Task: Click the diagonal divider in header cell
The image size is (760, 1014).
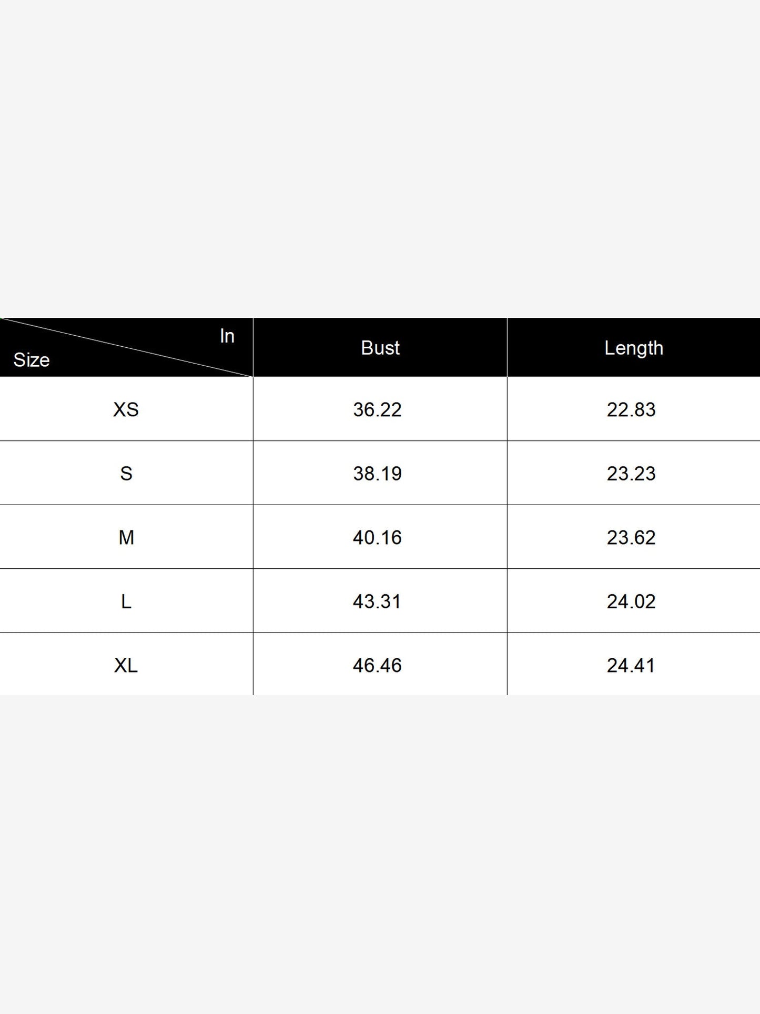Action: 126,347
